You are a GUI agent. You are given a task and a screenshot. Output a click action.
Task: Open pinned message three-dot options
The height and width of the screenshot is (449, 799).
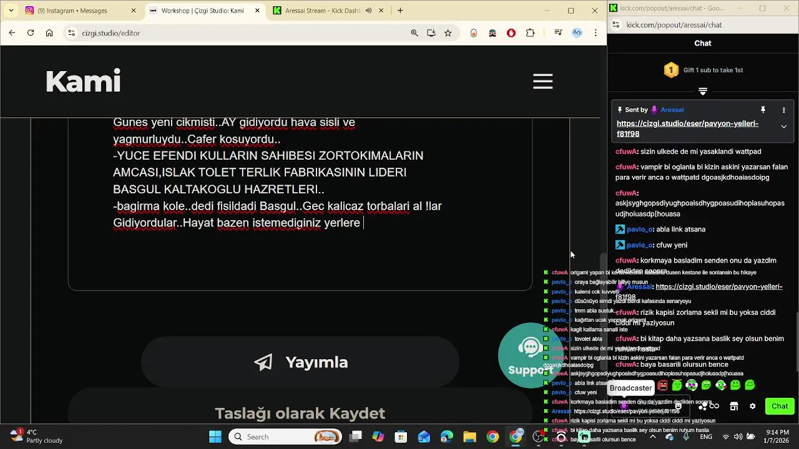(783, 110)
